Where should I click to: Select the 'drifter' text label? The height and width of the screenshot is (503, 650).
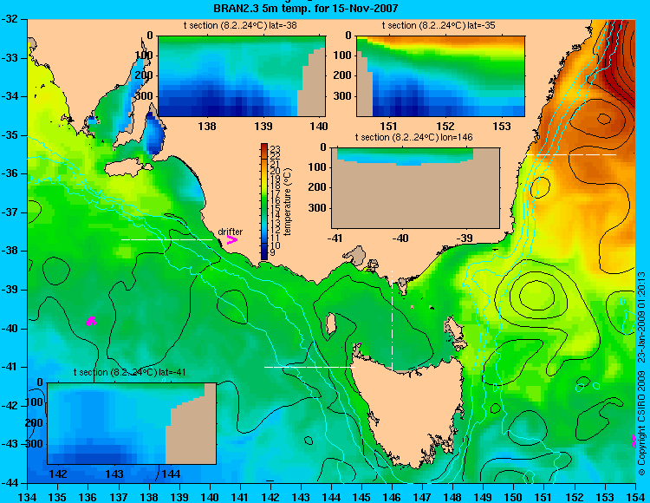pyautogui.click(x=230, y=232)
